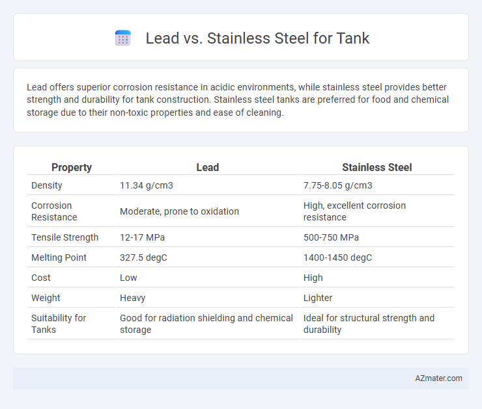
Task: Click 'Ideal for structural strength and durability'
Action: click(369, 324)
